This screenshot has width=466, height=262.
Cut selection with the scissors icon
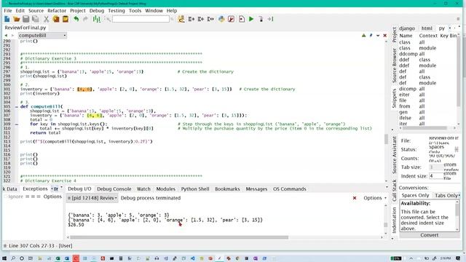[47, 19]
